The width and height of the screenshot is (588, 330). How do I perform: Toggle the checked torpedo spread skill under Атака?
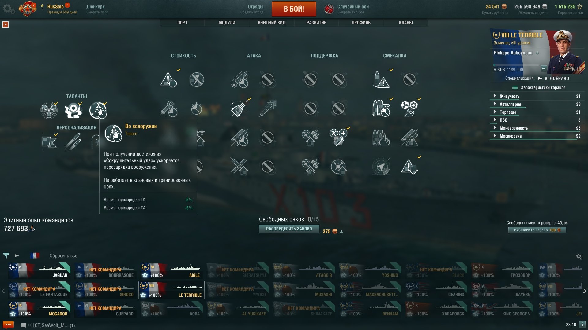coord(239,108)
